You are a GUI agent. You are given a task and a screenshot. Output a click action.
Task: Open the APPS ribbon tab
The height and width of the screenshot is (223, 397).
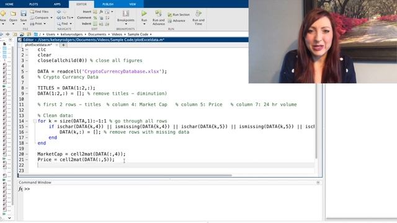[57, 4]
